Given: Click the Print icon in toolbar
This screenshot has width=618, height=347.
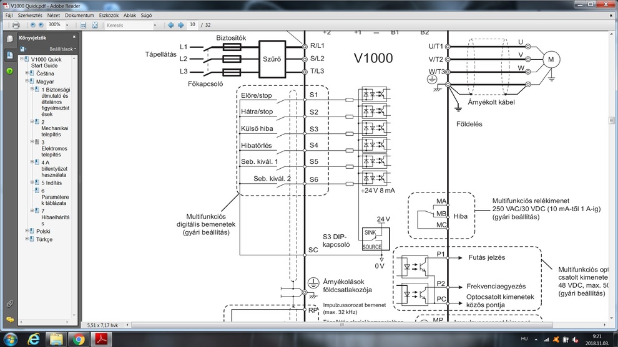Looking at the screenshot, I should pyautogui.click(x=16, y=25).
